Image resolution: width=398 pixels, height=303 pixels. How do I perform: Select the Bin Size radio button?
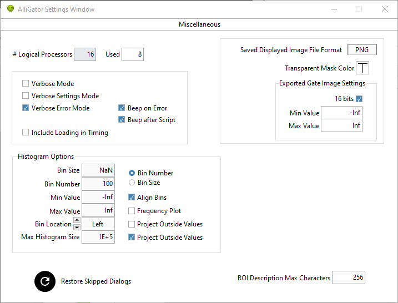pyautogui.click(x=132, y=183)
